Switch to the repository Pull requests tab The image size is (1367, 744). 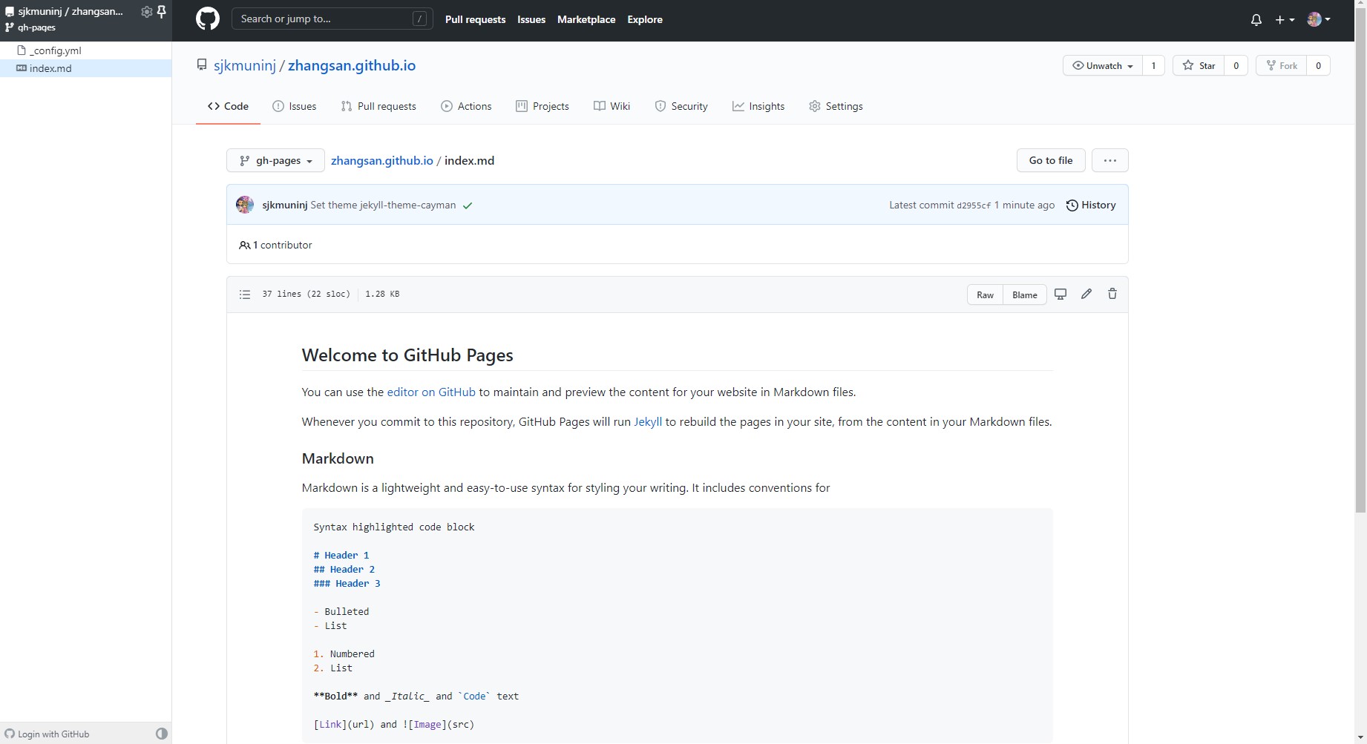[378, 106]
